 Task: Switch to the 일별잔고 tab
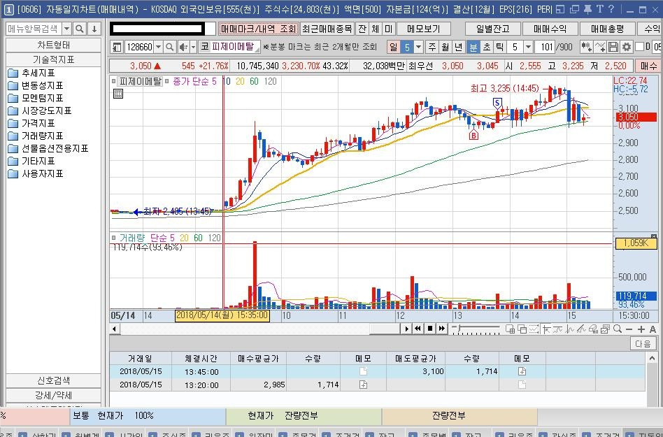pyautogui.click(x=492, y=29)
